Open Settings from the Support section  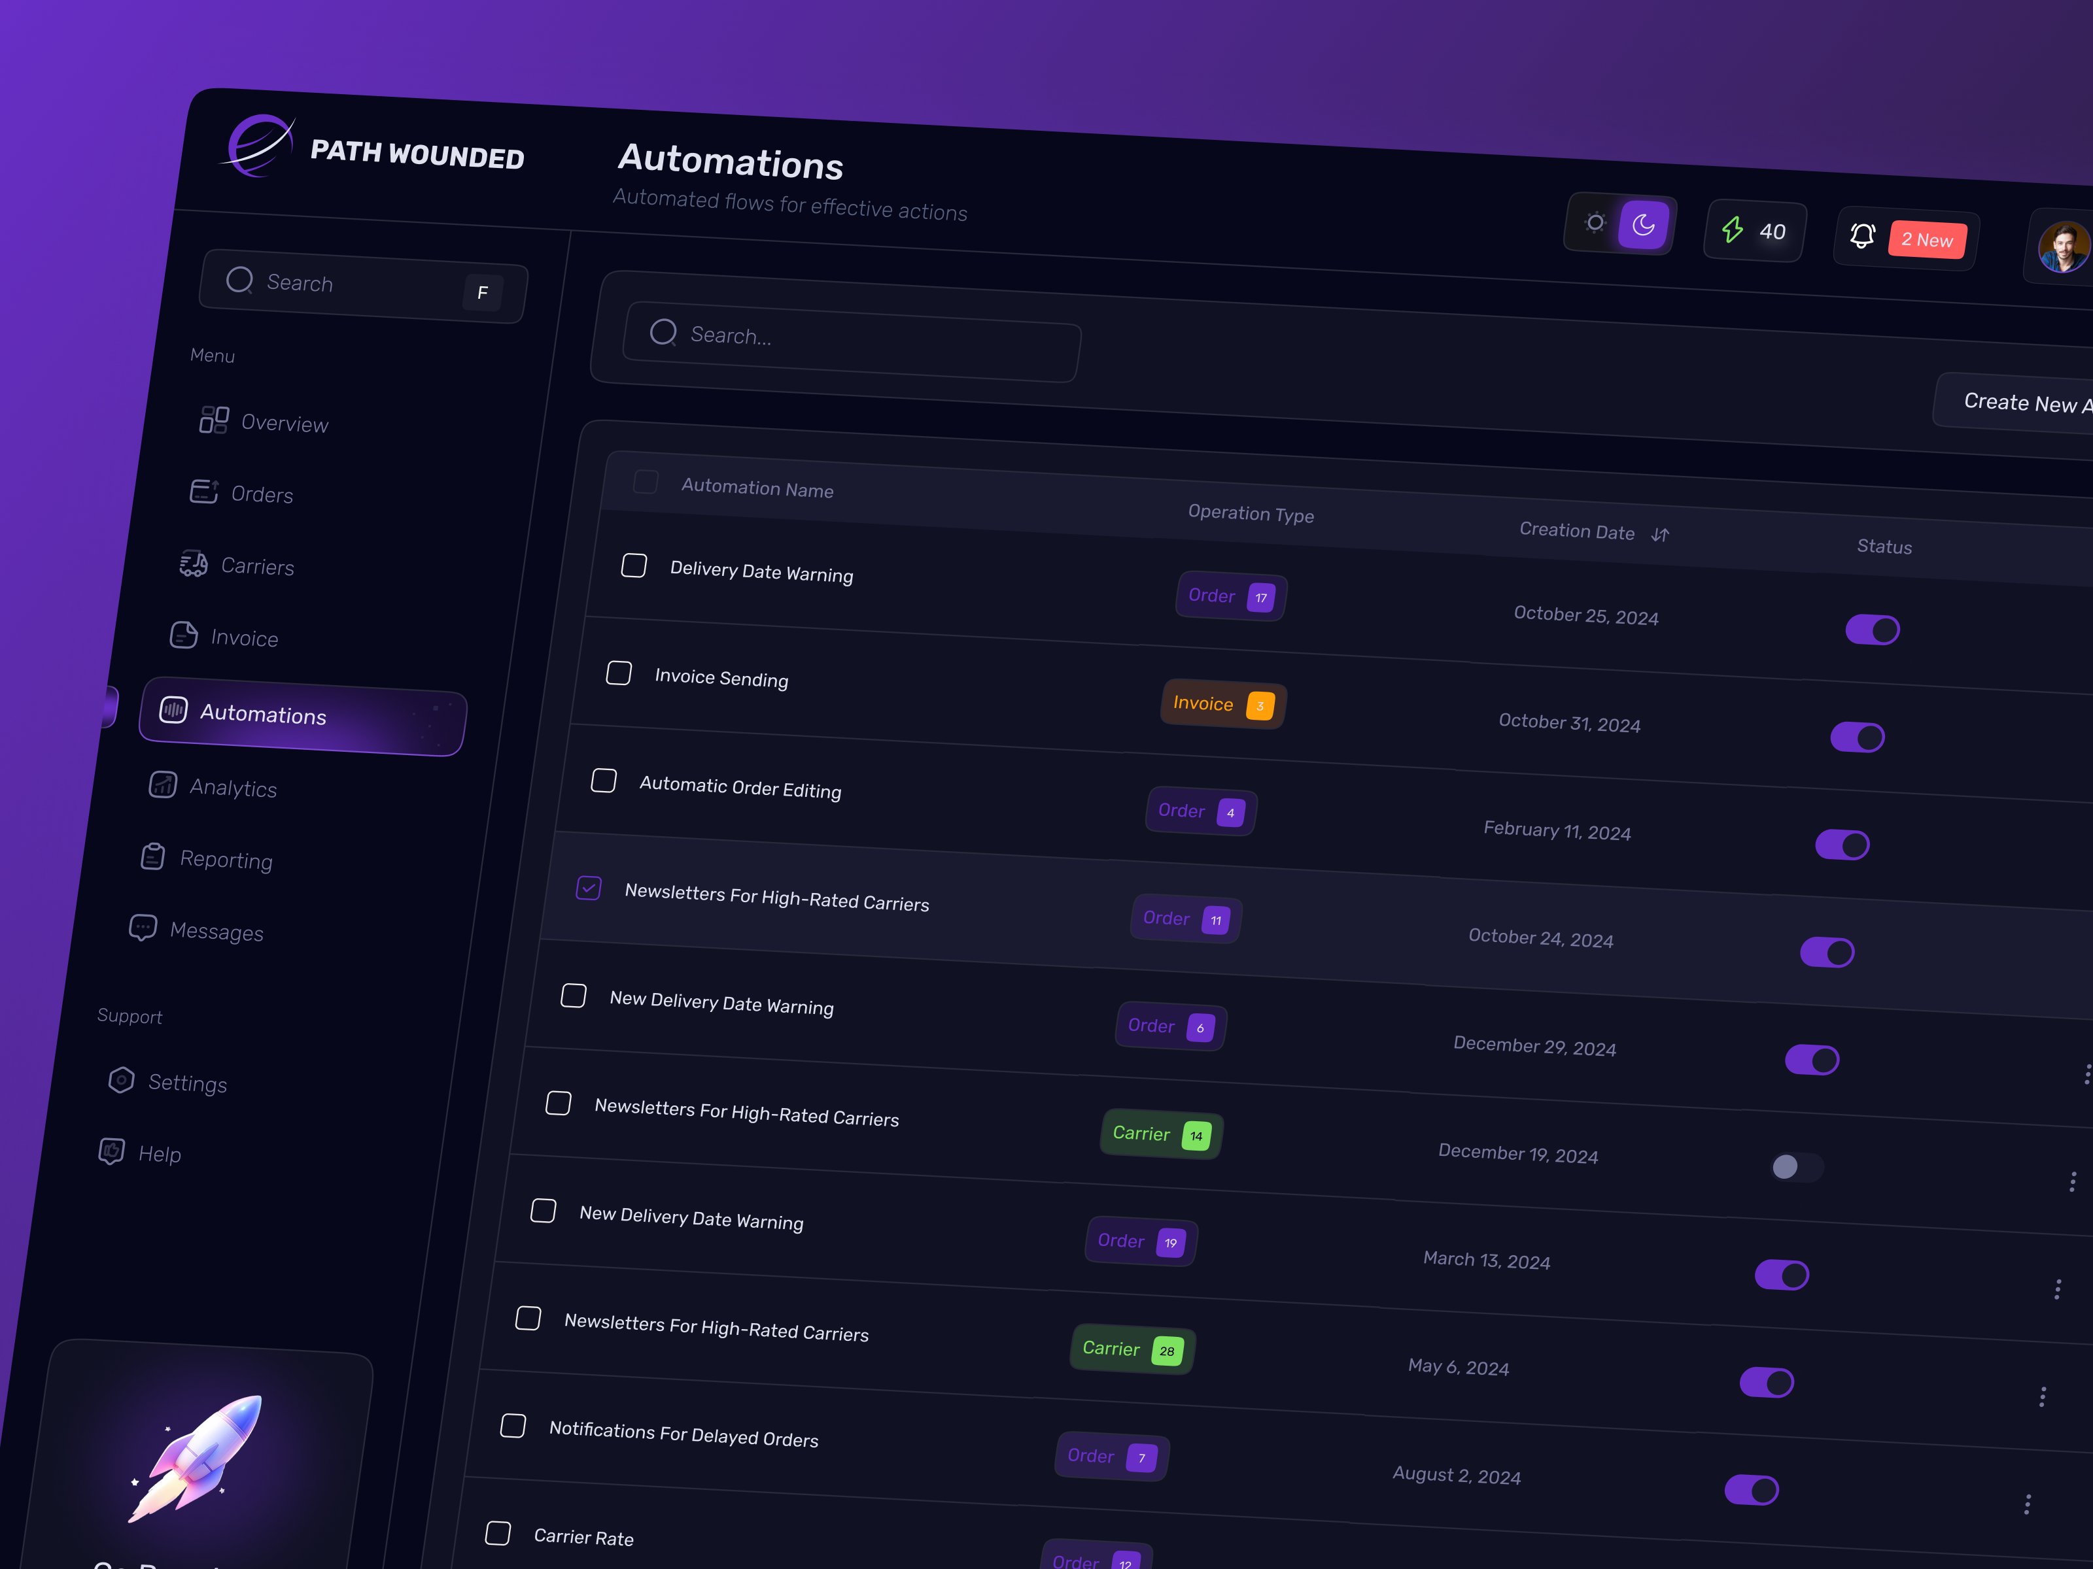pos(187,1082)
